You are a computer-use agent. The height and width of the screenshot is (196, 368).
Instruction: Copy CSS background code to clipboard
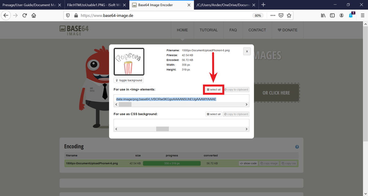[x=236, y=114]
